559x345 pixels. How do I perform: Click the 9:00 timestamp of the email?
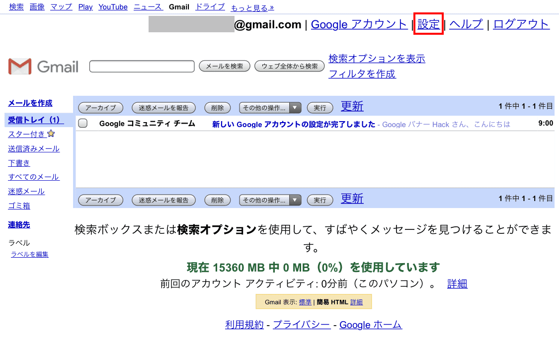[546, 123]
